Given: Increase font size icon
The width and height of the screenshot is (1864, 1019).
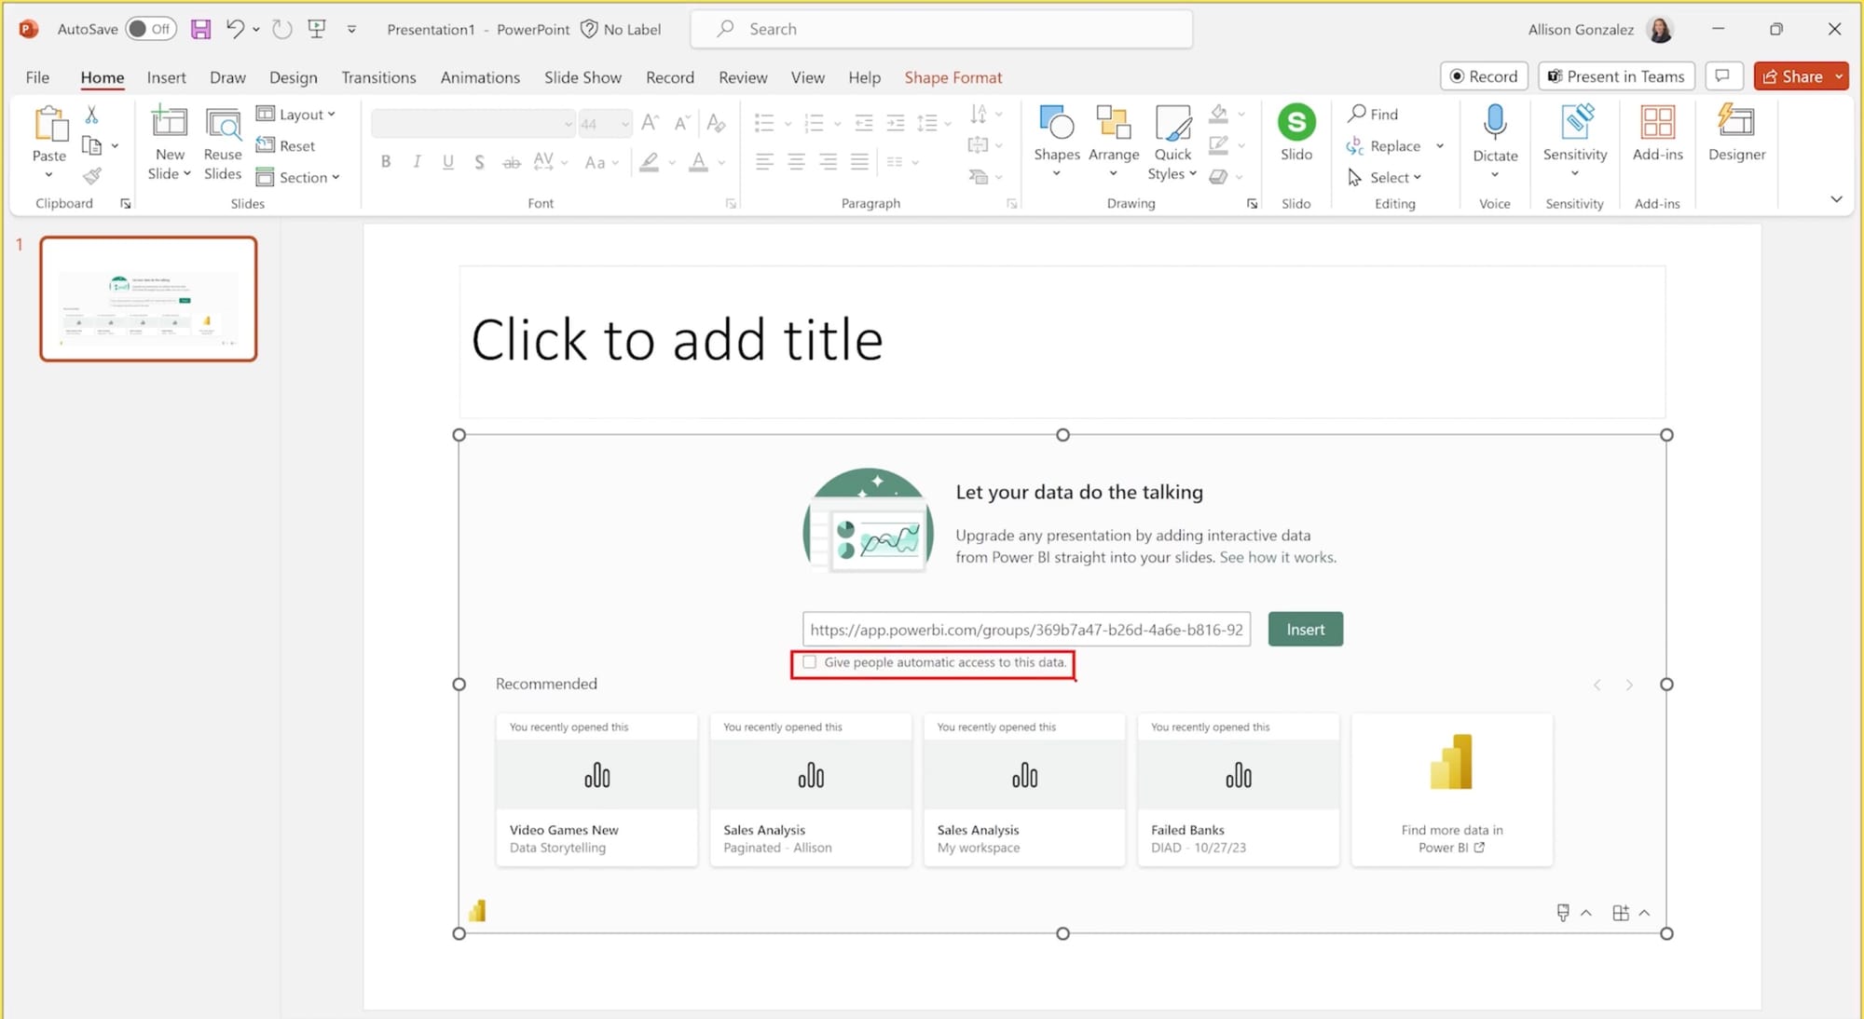Looking at the screenshot, I should (x=651, y=122).
